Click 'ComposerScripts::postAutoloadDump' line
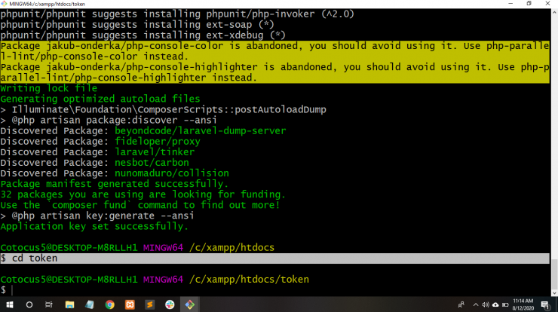 [163, 109]
